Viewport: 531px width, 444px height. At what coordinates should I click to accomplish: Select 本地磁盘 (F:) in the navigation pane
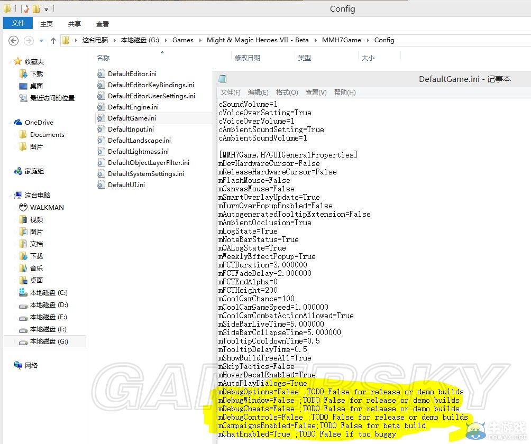[x=49, y=329]
